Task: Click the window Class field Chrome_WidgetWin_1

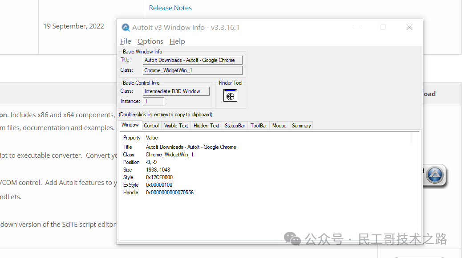Action: click(x=193, y=70)
